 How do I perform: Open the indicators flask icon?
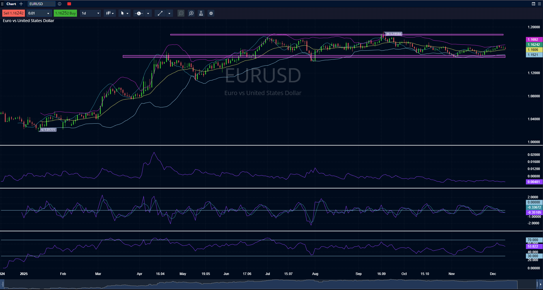click(201, 13)
